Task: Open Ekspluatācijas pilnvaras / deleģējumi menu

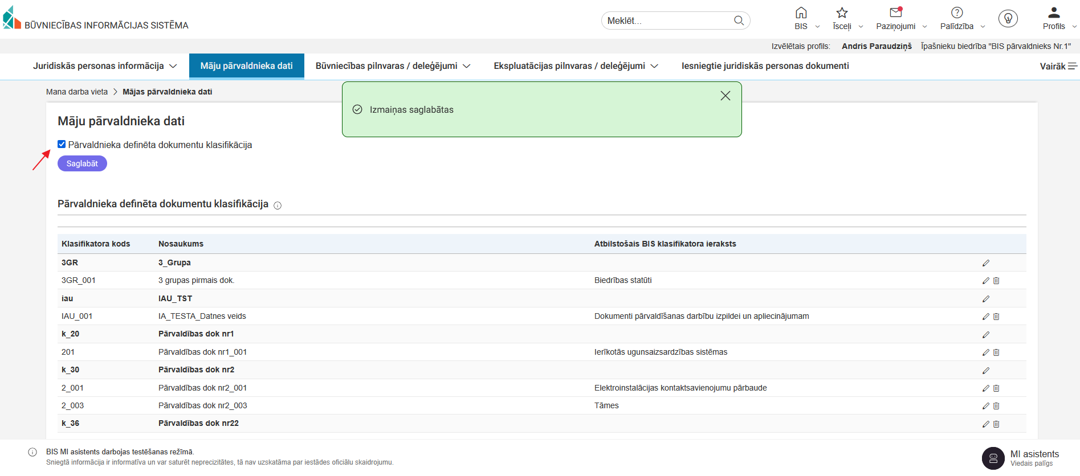Action: click(576, 66)
